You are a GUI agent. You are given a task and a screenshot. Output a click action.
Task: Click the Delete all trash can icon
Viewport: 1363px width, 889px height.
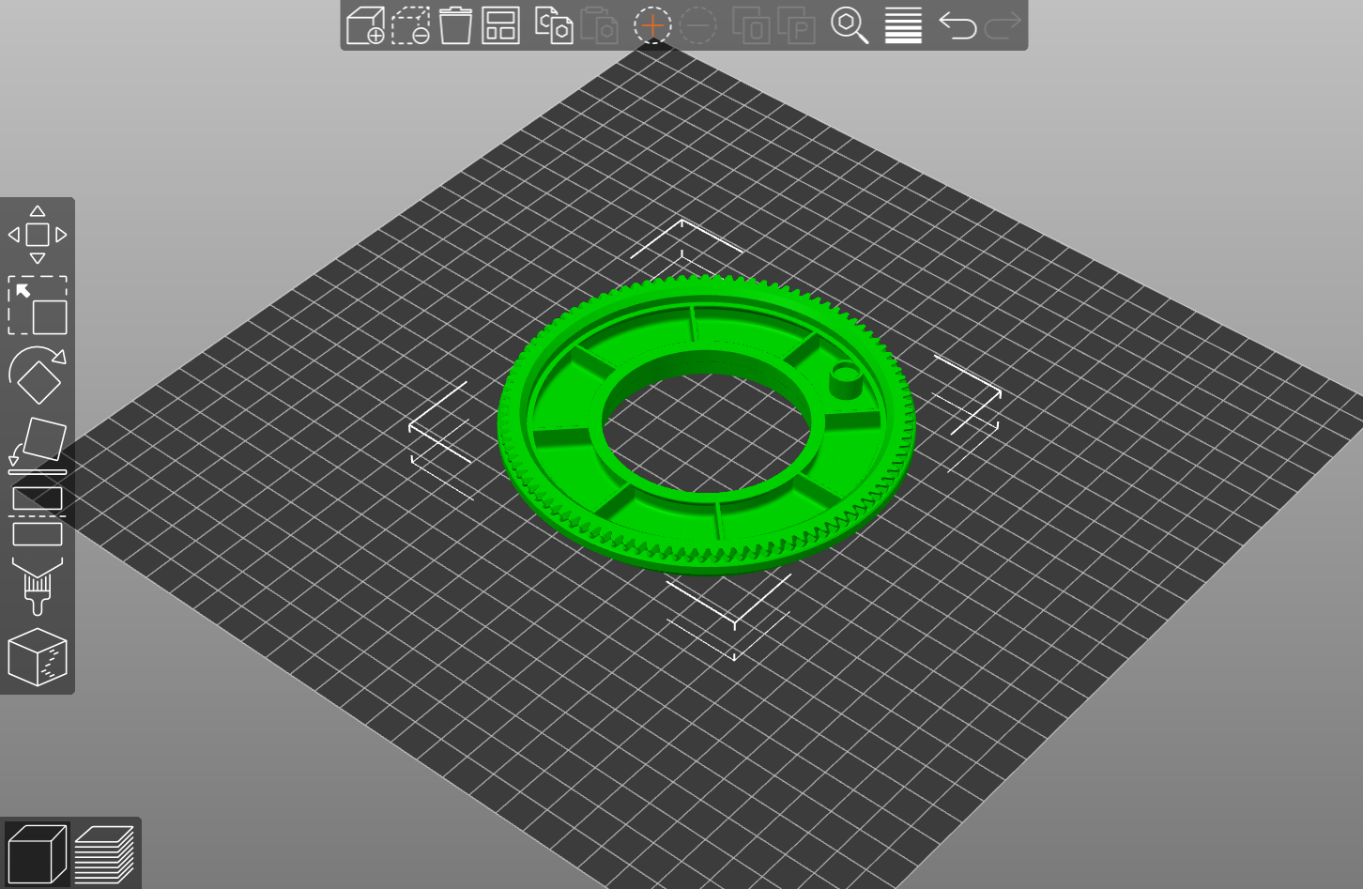(455, 25)
